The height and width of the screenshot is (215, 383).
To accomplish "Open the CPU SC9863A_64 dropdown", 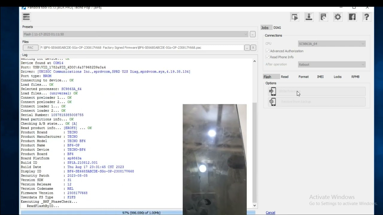I will click(x=332, y=44).
